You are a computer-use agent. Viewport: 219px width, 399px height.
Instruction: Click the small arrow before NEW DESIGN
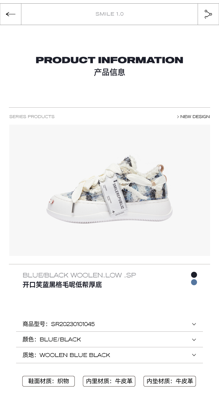pyautogui.click(x=178, y=117)
